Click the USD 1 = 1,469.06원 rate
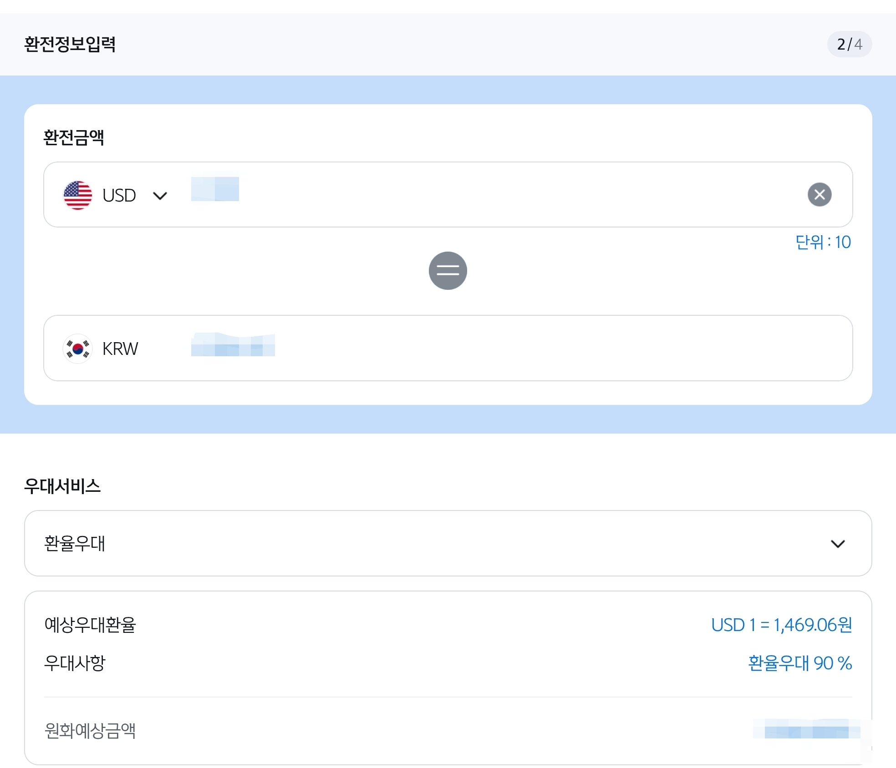896x768 pixels. (x=781, y=625)
